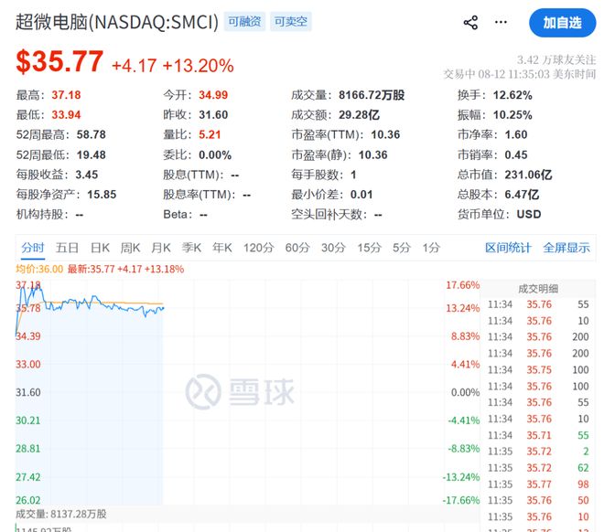Image resolution: width=604 pixels, height=532 pixels.
Task: Select the 120分 interval tab
Action: pyautogui.click(x=258, y=248)
